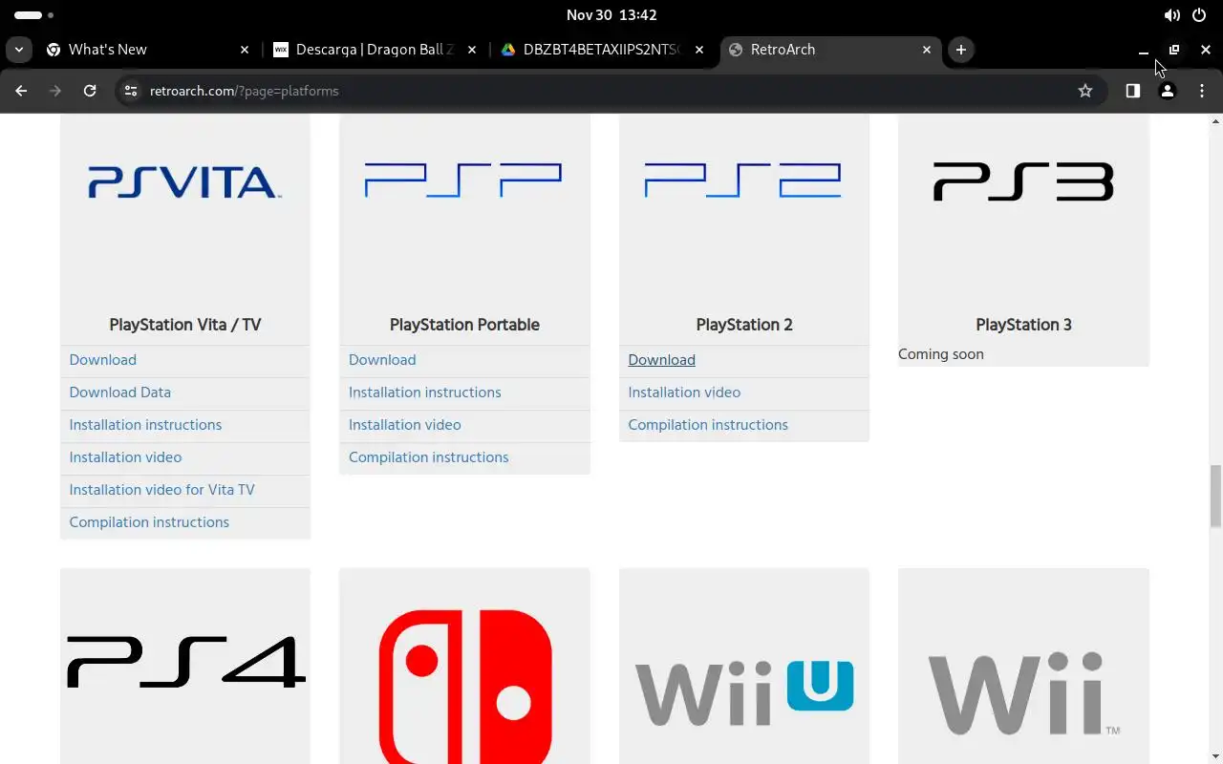This screenshot has height=764, width=1223.
Task: Click the page vertical scrollbar thumb
Action: coord(1216,496)
